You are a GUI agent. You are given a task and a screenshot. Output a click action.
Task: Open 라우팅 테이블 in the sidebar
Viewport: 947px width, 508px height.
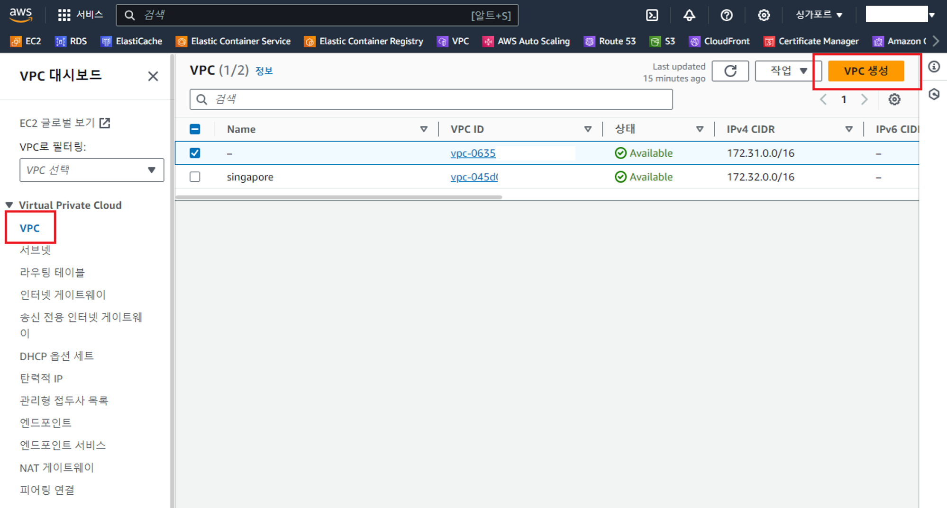52,272
